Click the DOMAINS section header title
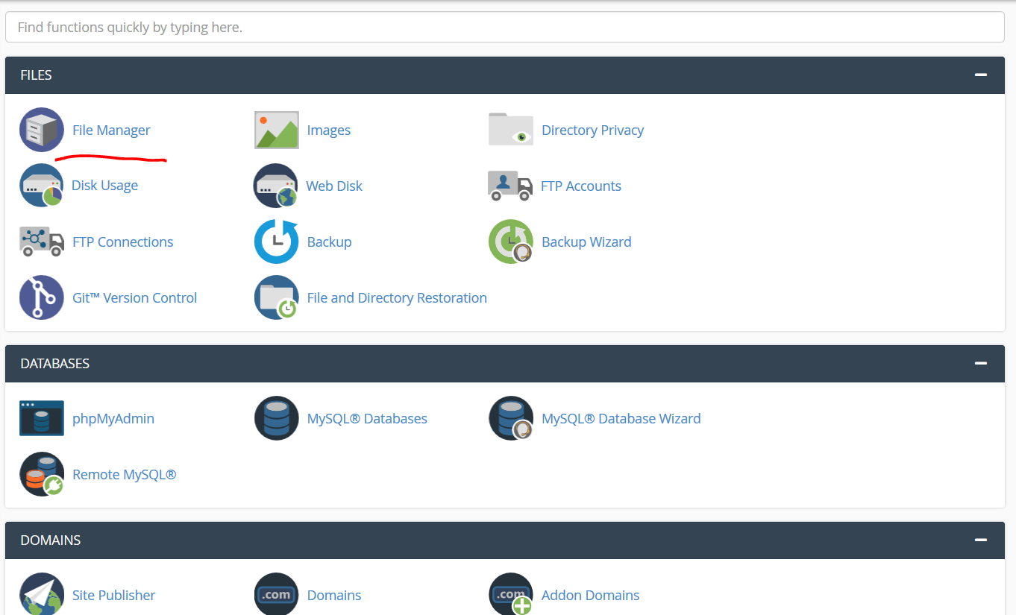The height and width of the screenshot is (615, 1016). click(x=51, y=540)
